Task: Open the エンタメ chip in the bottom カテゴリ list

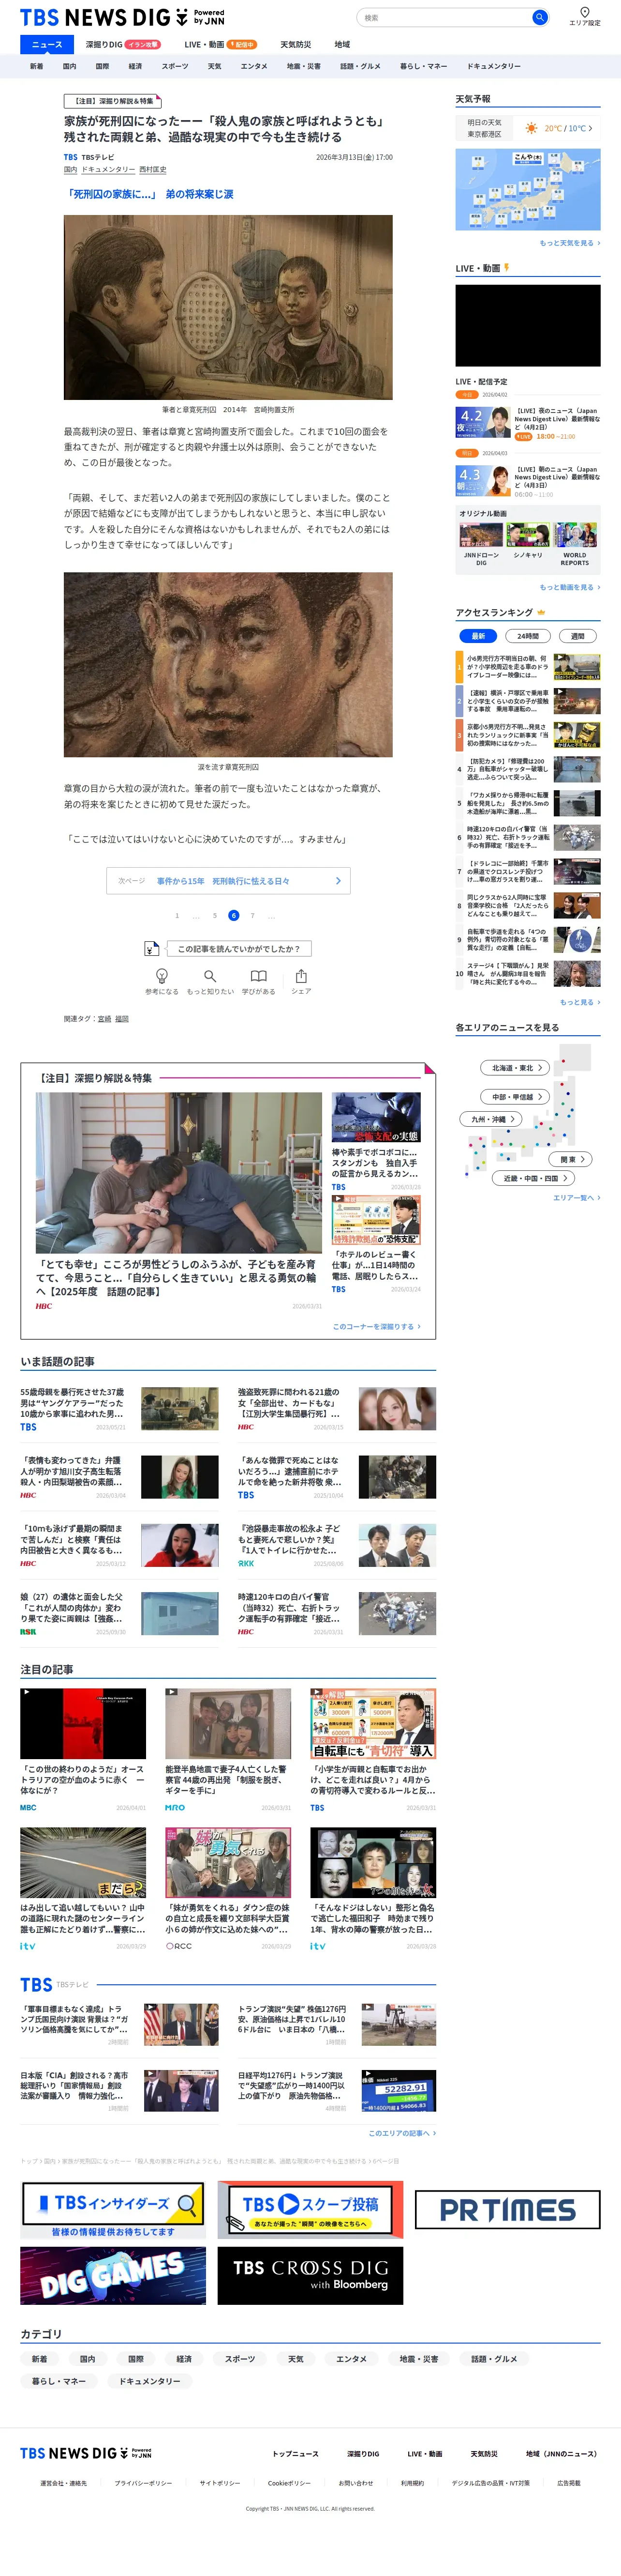Action: click(352, 2359)
